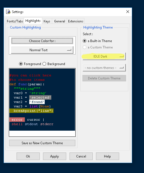The image size is (144, 173).
Task: Click the Apply button
Action: pos(55,156)
